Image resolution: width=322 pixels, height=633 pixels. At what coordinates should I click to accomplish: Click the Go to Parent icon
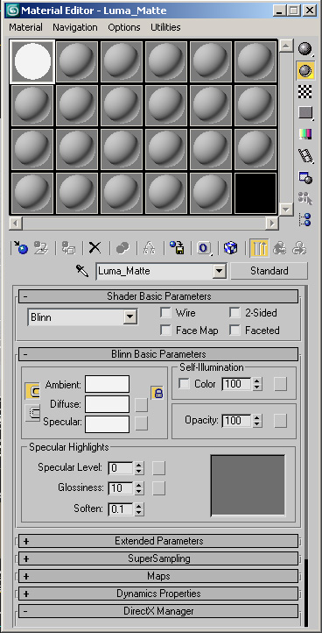[x=279, y=248]
